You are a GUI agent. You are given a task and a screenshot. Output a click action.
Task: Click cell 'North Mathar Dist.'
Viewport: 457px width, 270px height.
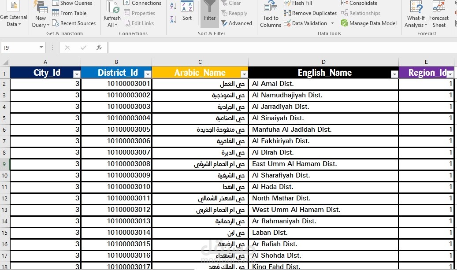[x=323, y=199]
